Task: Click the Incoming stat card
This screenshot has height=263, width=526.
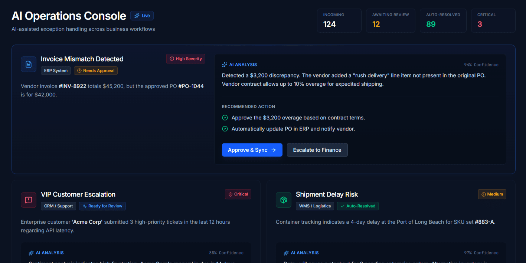Action: click(339, 20)
